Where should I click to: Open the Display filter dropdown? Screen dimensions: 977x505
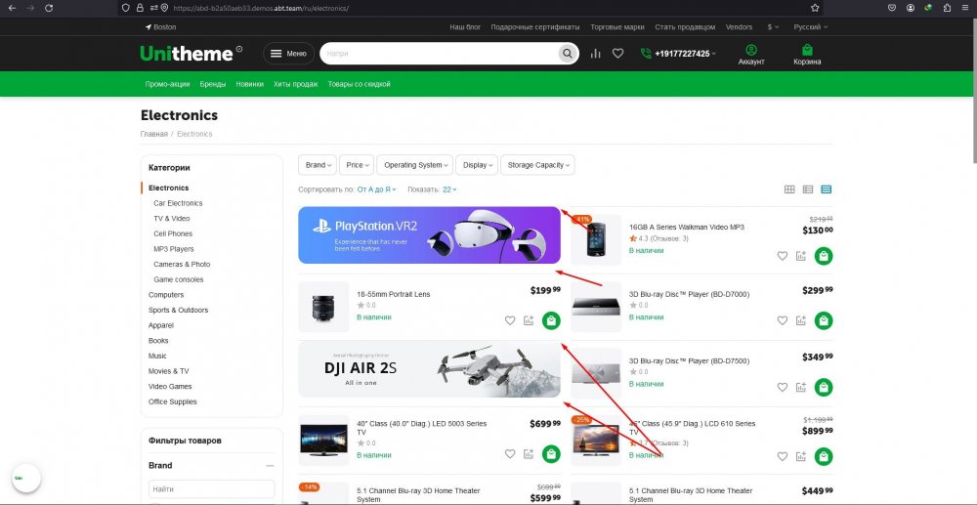[x=477, y=165]
